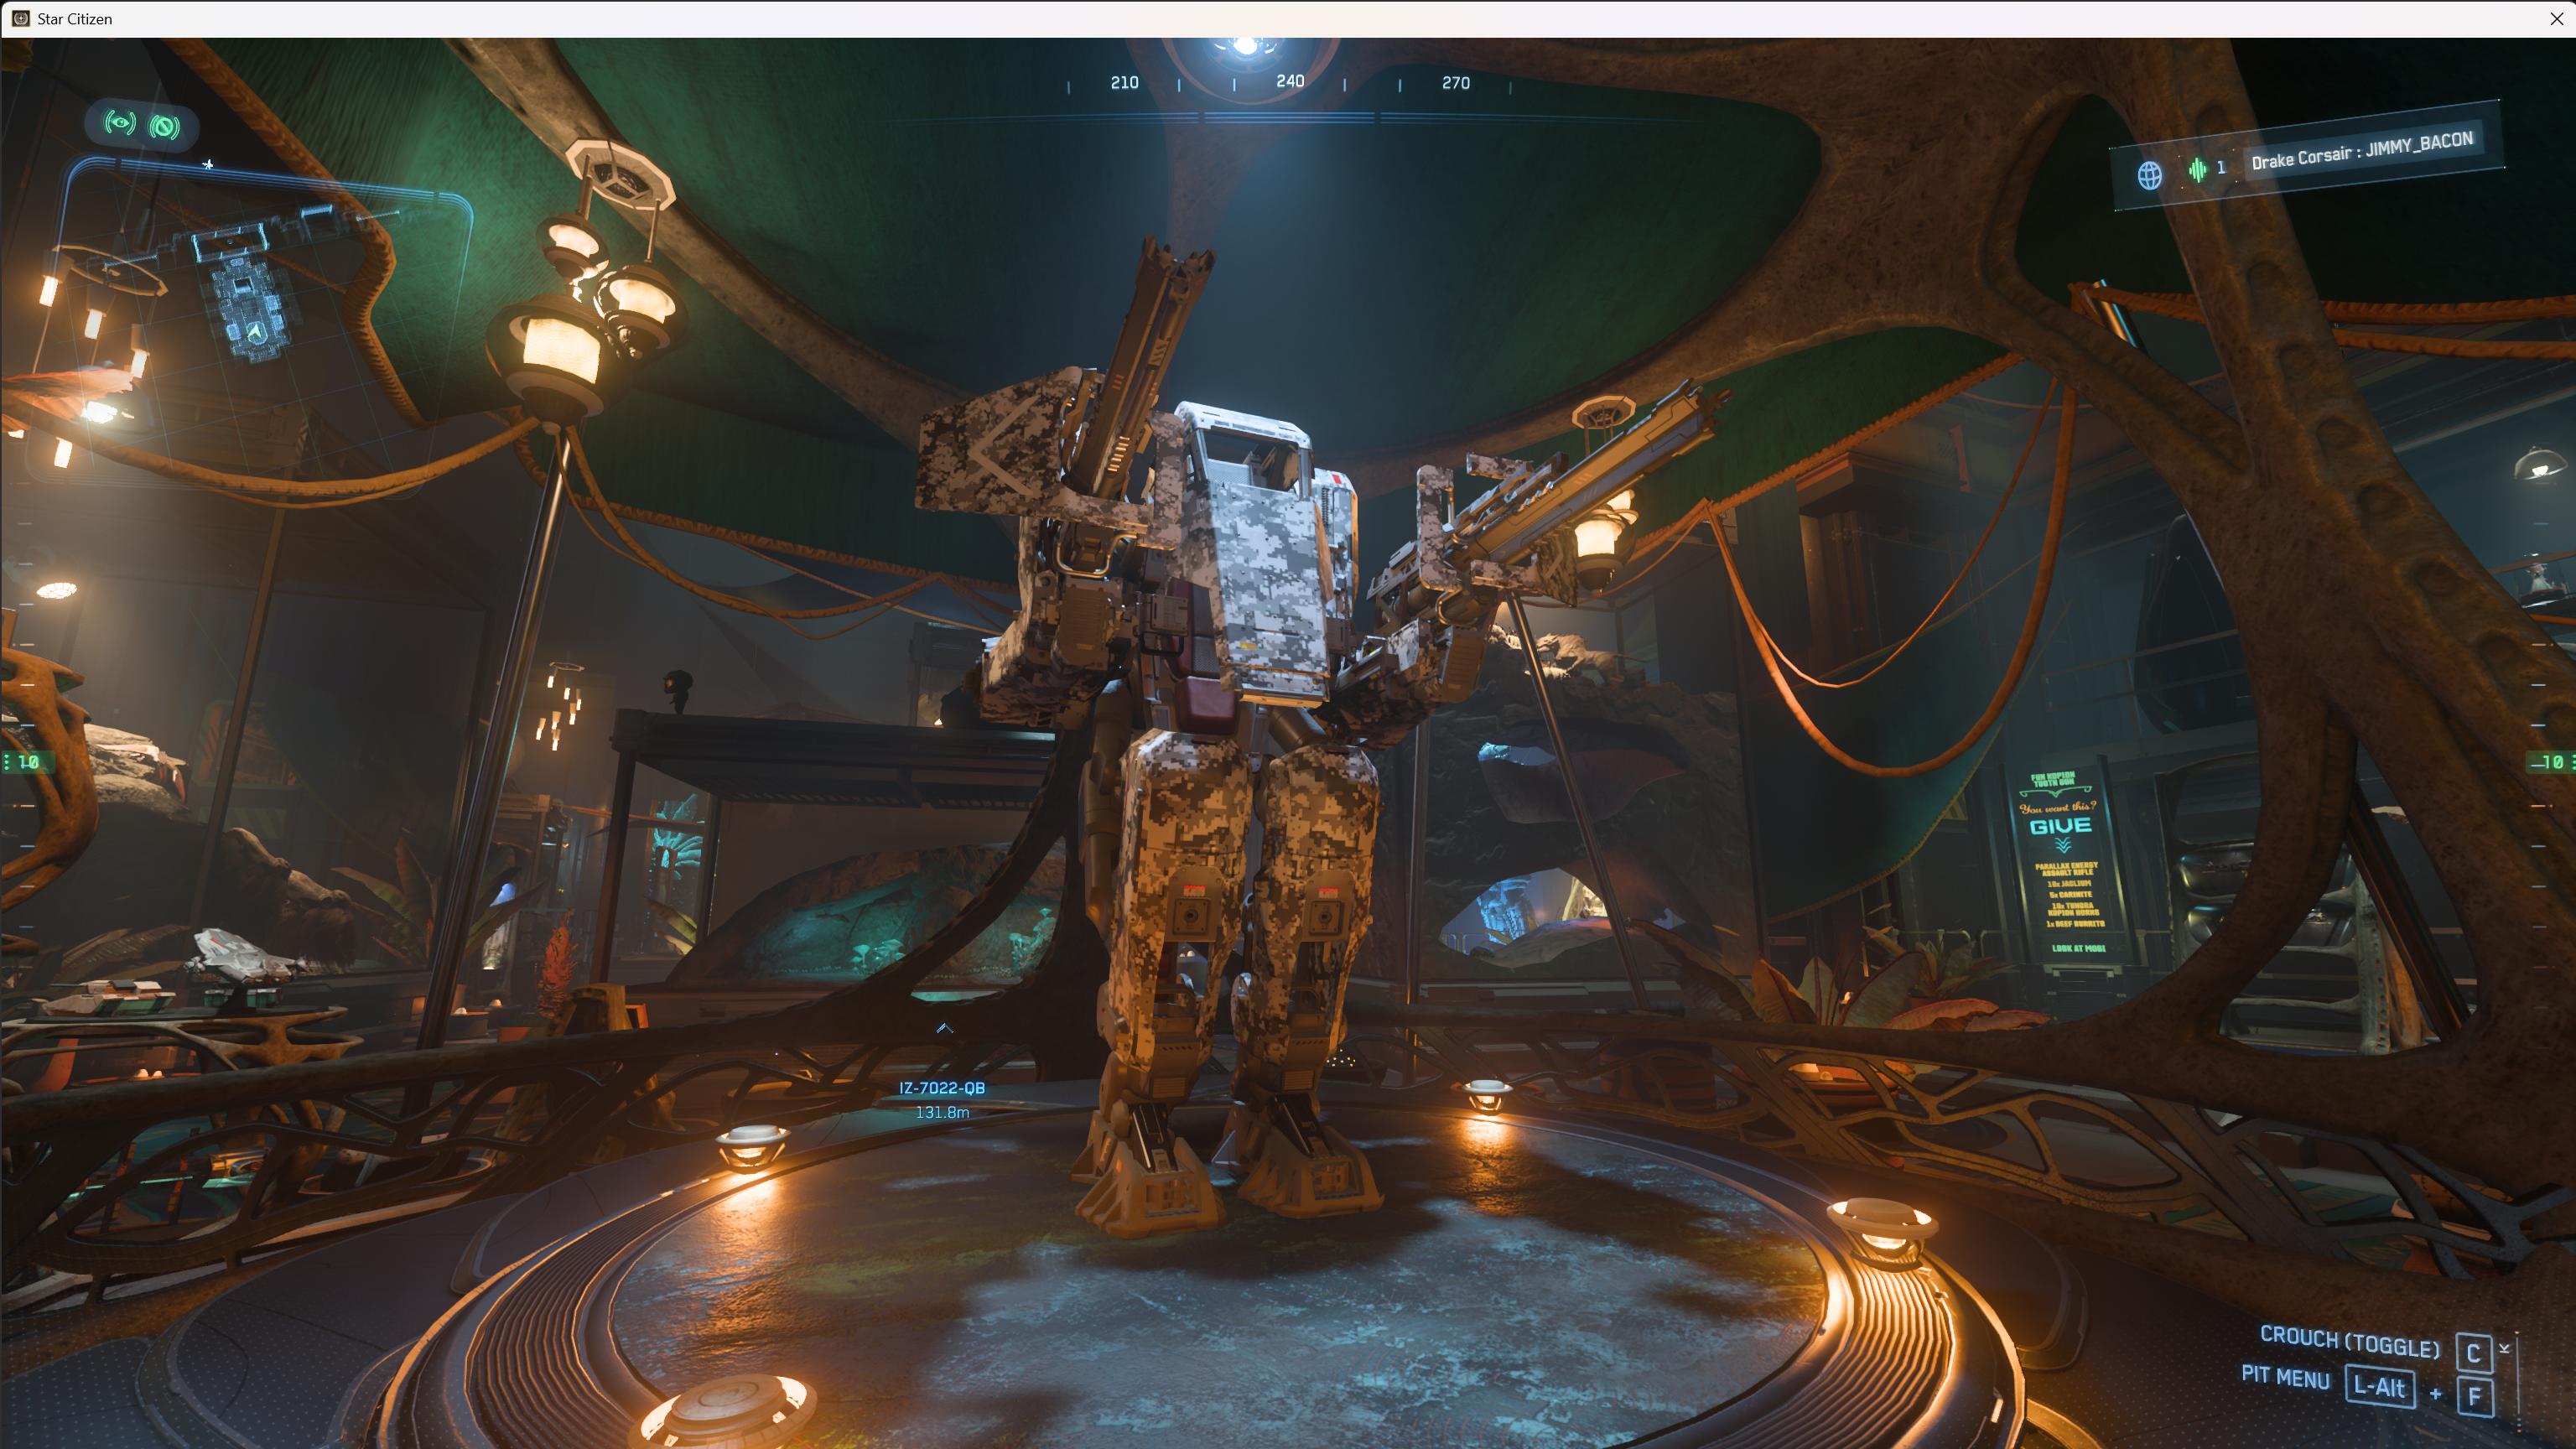Click the eye scanning status icon
The image size is (2576, 1449).
click(120, 123)
